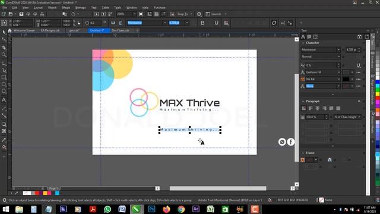Open text fill settings ellipsis button
Viewport: 380px width, 214px height.
(359, 73)
